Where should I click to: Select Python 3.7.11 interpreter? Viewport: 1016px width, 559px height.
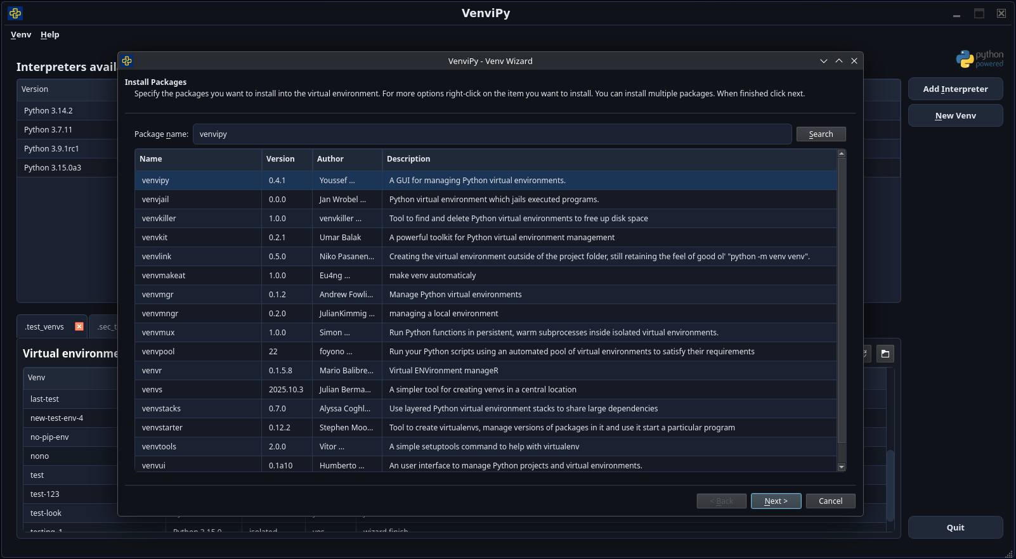click(67, 130)
